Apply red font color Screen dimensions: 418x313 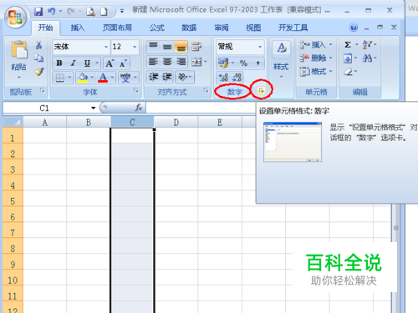pyautogui.click(x=103, y=78)
